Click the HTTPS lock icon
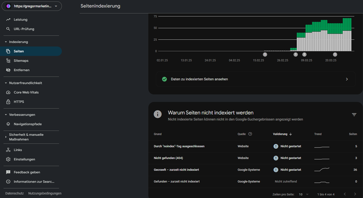This screenshot has height=198, width=363. point(8,102)
